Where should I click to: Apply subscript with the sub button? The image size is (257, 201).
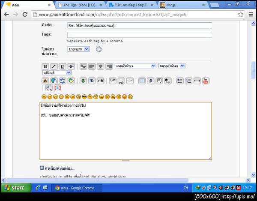tap(121, 81)
